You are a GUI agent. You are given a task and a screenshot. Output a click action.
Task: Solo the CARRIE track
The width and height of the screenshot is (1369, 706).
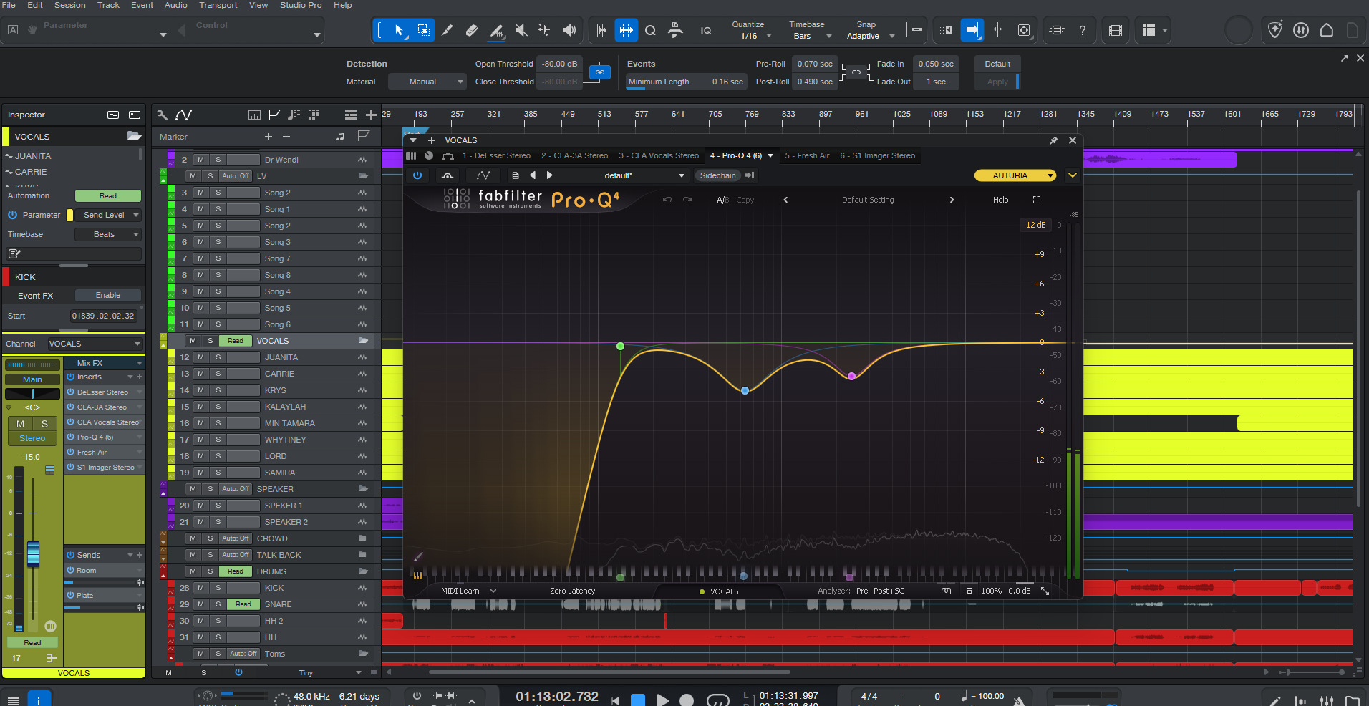coord(218,374)
